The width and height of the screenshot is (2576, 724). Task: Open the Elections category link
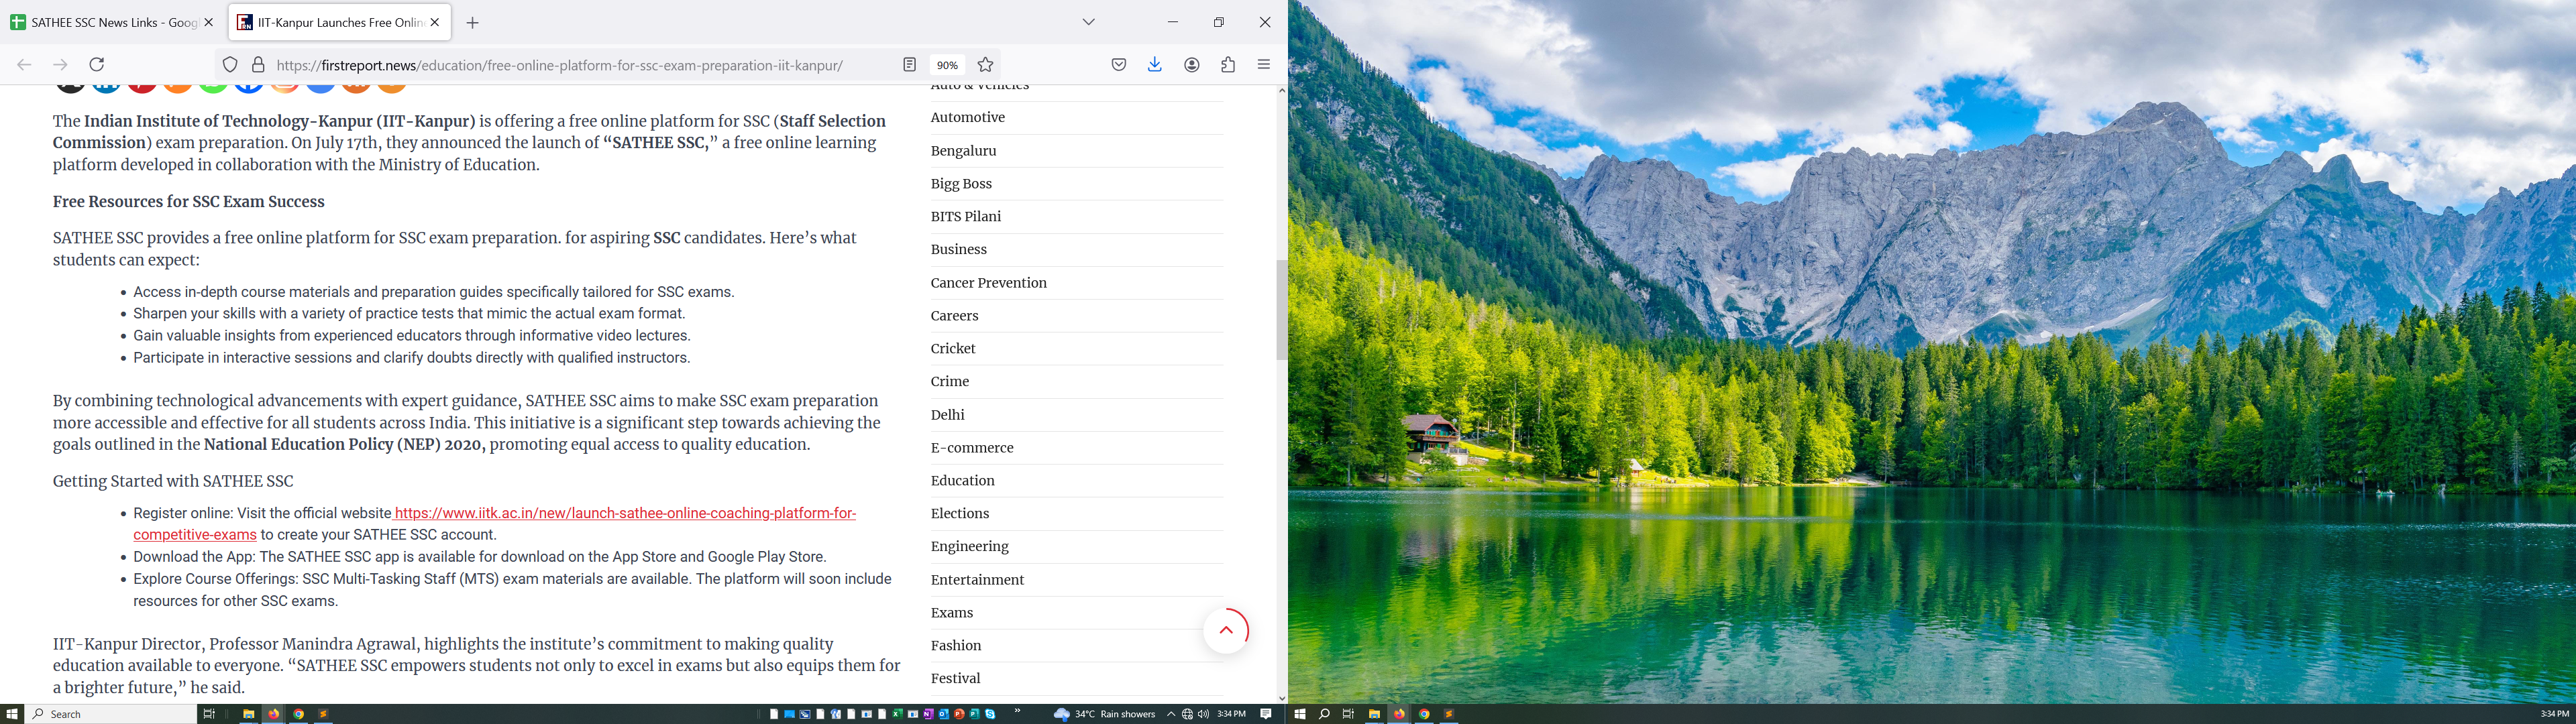[960, 514]
